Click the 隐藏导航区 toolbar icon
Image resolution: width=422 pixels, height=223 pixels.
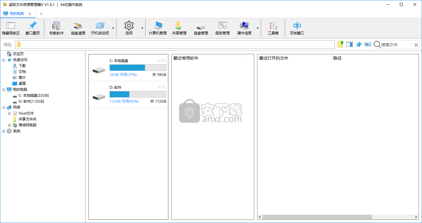11,28
